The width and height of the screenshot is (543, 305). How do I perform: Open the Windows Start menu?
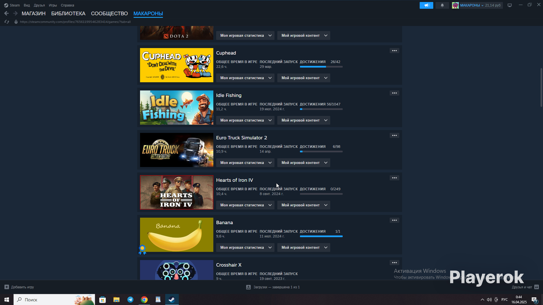tap(7, 300)
